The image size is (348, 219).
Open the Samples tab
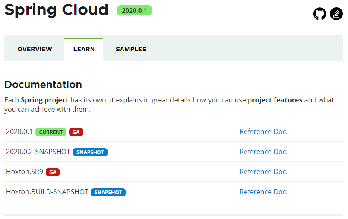[131, 49]
